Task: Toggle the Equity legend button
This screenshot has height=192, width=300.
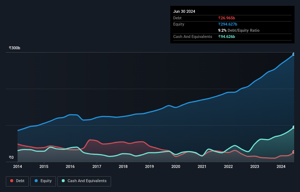Action: (x=43, y=181)
